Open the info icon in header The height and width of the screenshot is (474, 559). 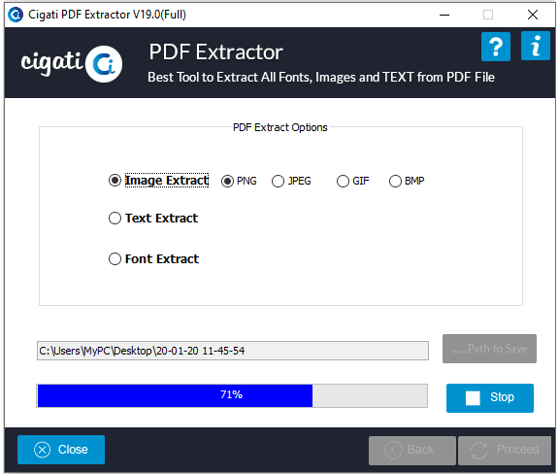click(x=536, y=46)
